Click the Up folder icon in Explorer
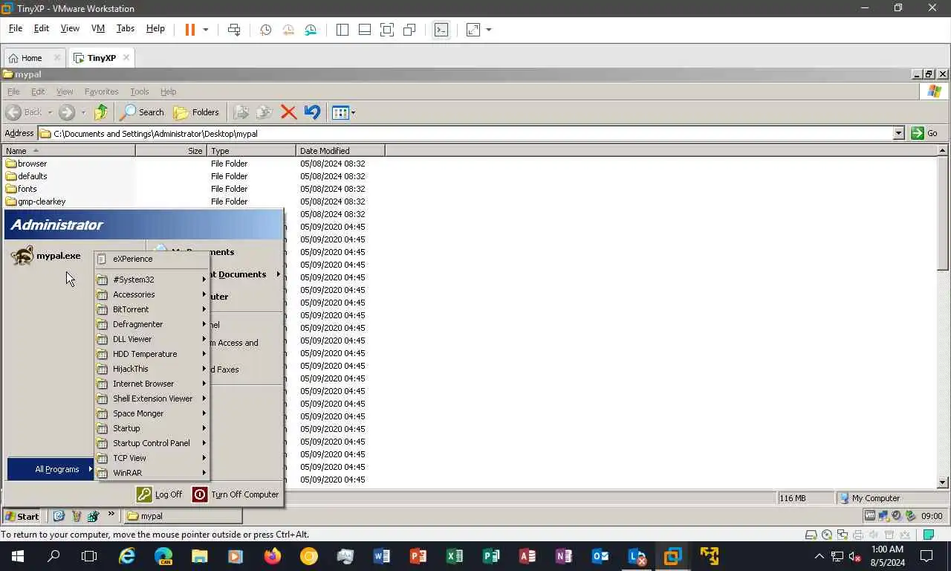 coord(101,112)
